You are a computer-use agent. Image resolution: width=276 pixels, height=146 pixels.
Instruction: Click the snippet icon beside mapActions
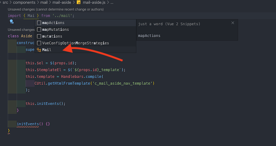coord(39,23)
